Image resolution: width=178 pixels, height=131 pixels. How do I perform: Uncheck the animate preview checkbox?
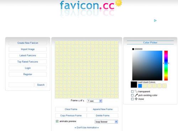57,121
